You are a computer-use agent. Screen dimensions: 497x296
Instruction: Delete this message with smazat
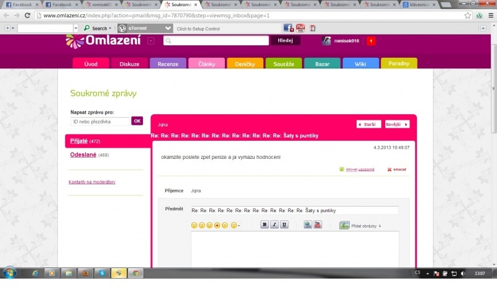[398, 169]
